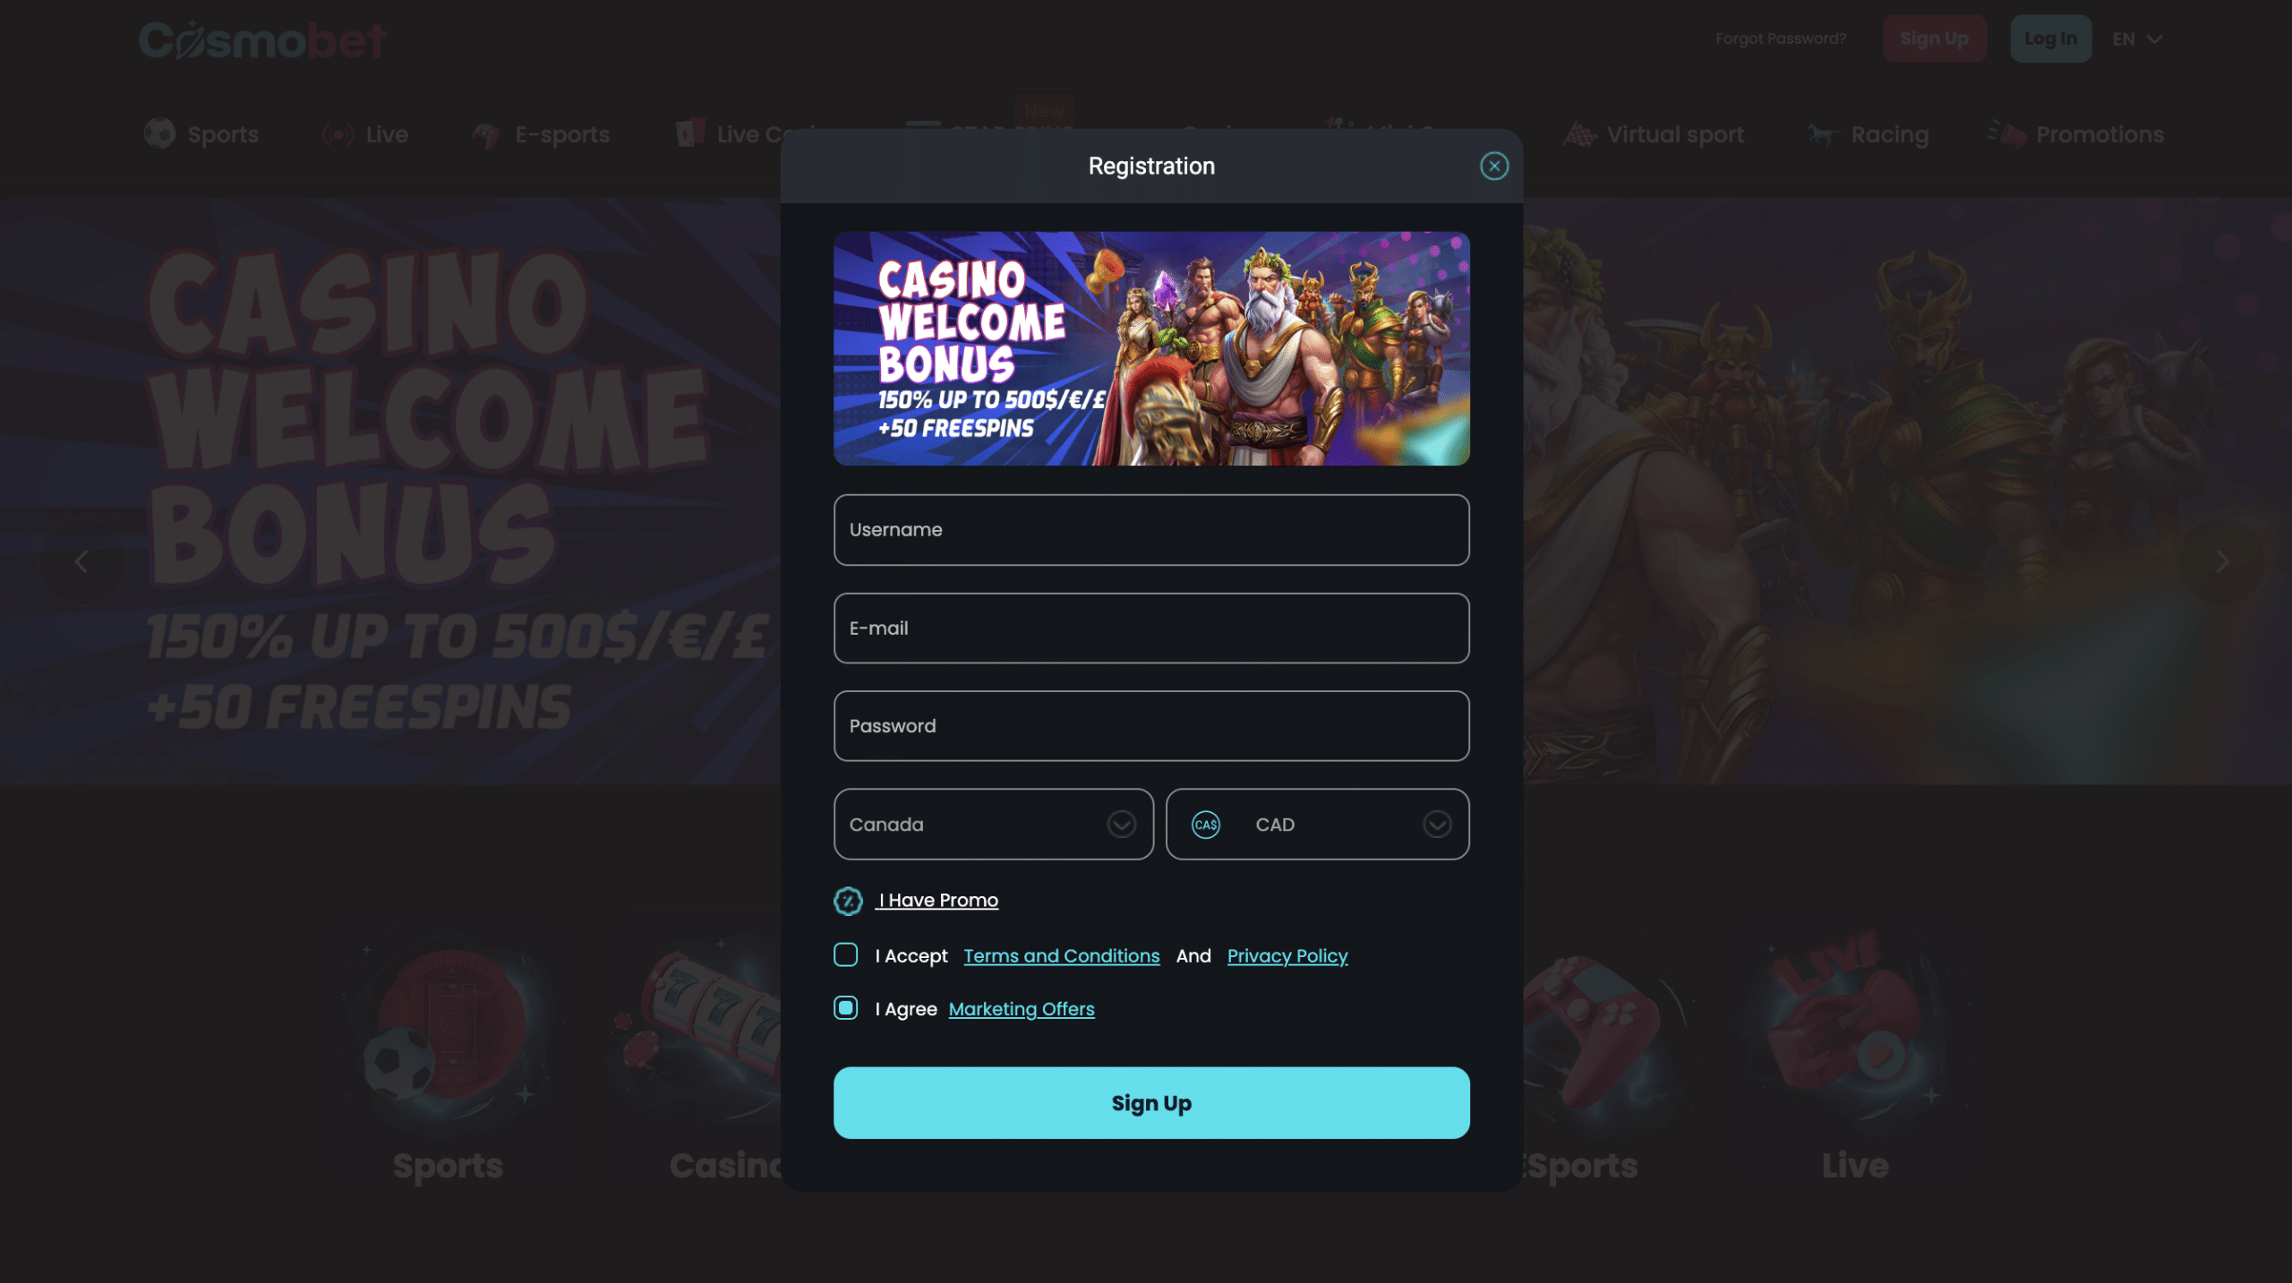Click the close registration modal icon

click(1494, 166)
